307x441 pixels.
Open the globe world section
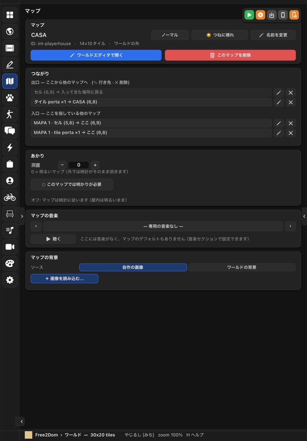click(10, 31)
